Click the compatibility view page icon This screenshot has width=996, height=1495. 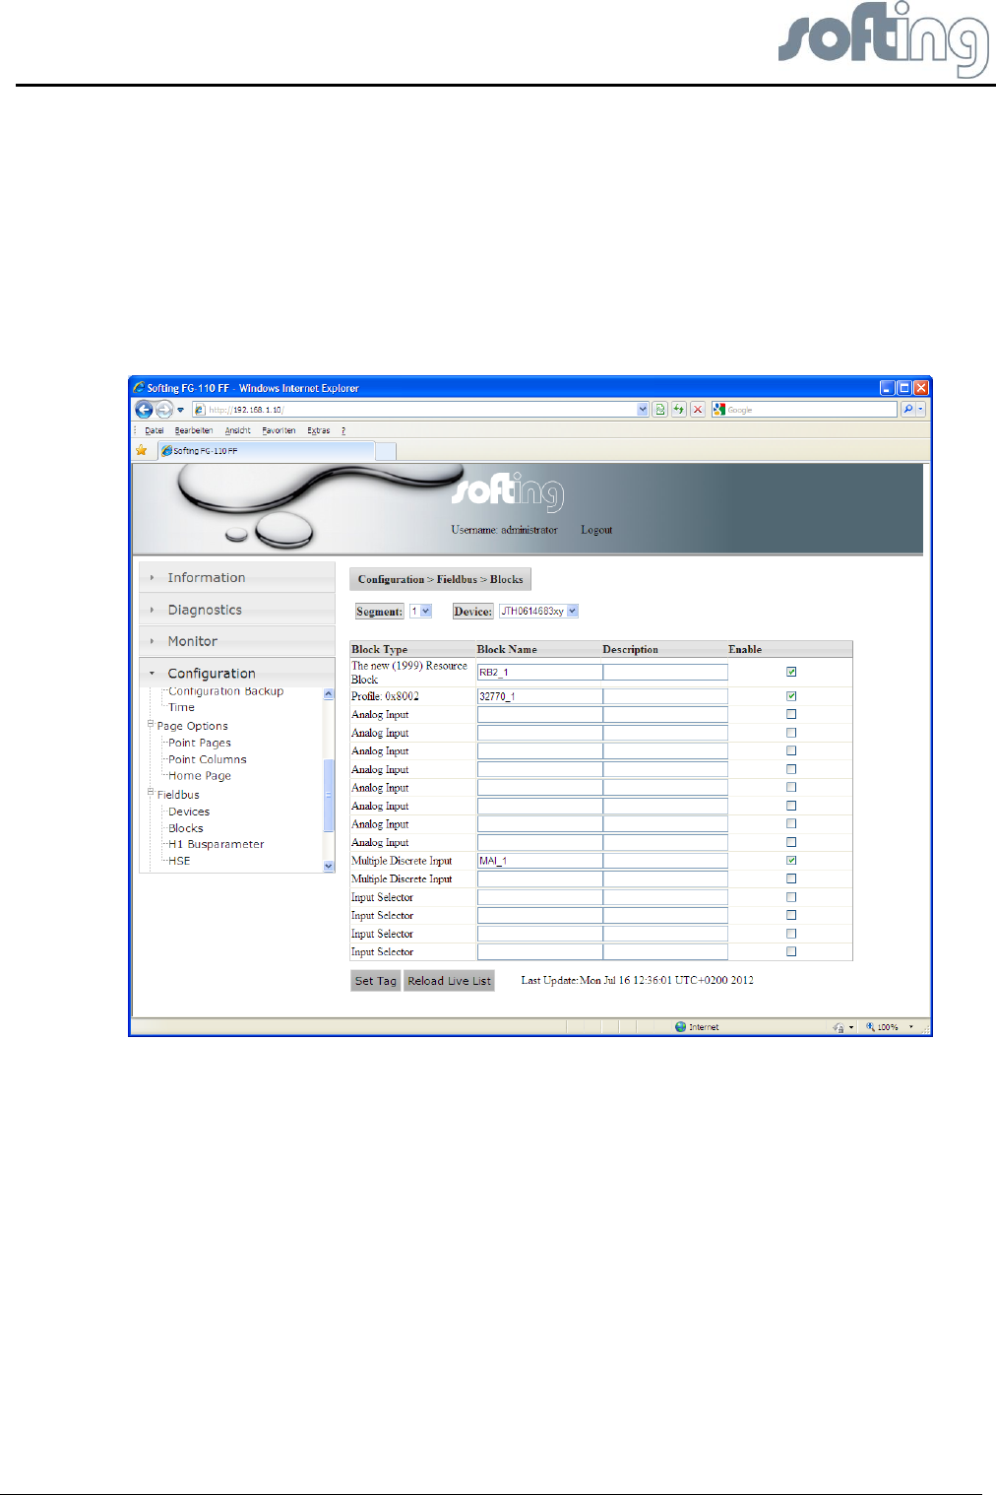[x=660, y=410]
